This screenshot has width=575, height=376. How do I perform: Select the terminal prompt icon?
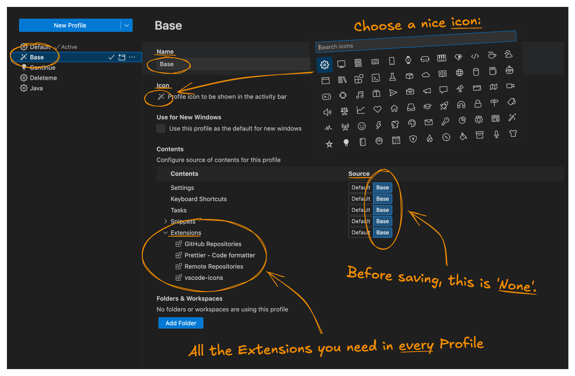tap(376, 78)
